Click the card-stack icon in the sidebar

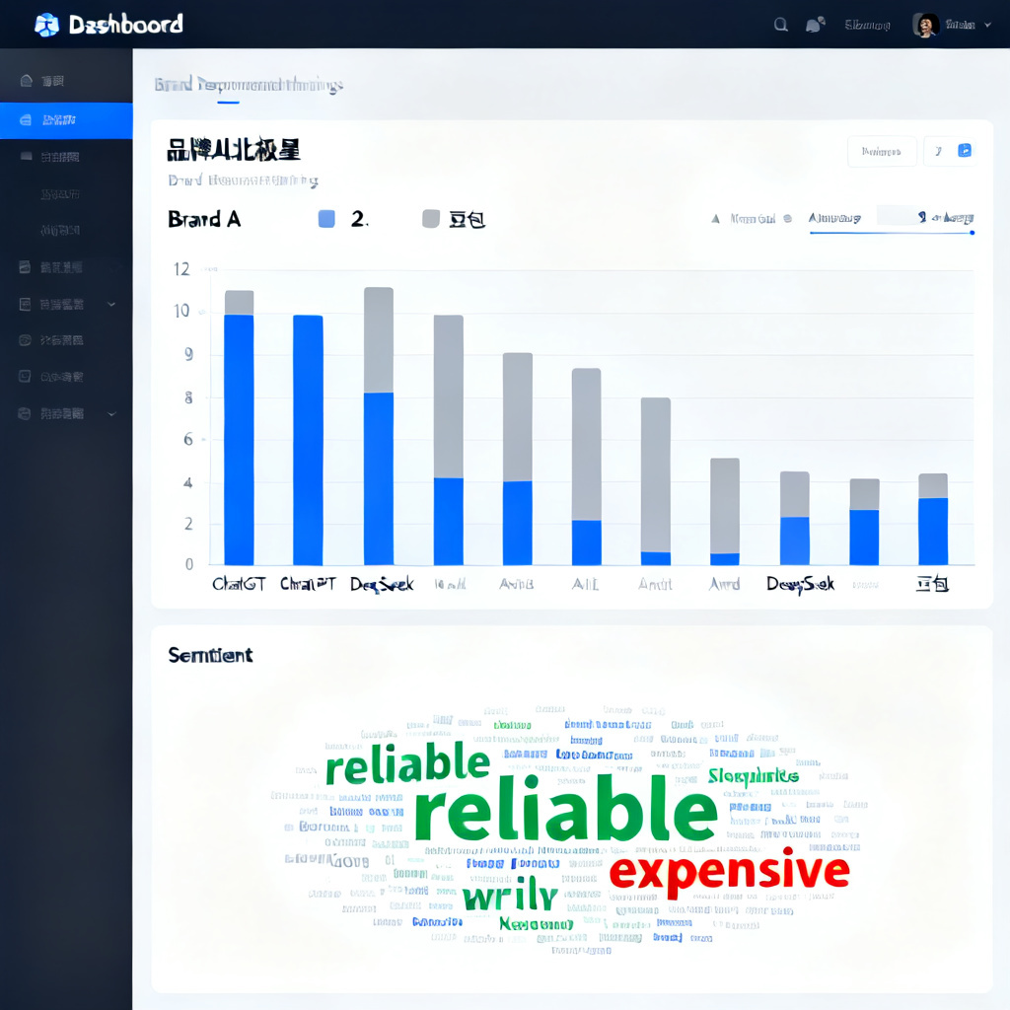[25, 266]
